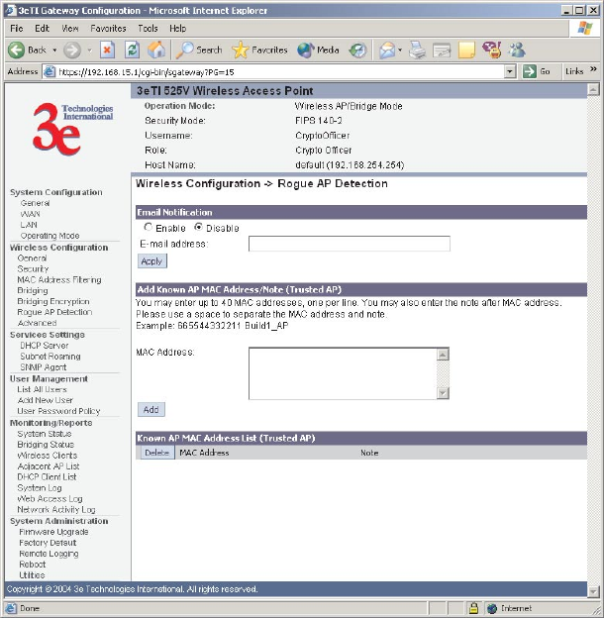Open the Network Activity Log link
This screenshot has height=618, width=604.
tap(56, 510)
